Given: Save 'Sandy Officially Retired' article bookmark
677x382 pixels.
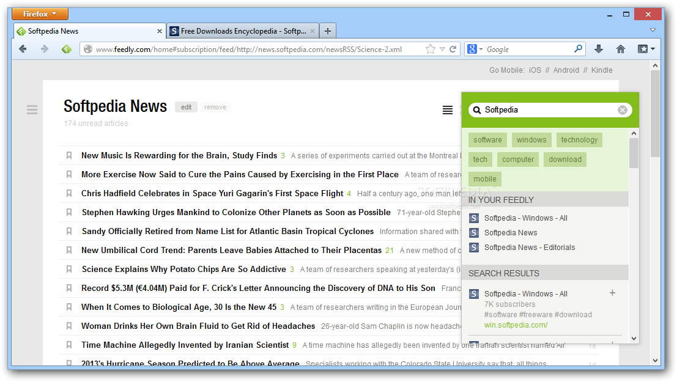Looking at the screenshot, I should point(69,232).
